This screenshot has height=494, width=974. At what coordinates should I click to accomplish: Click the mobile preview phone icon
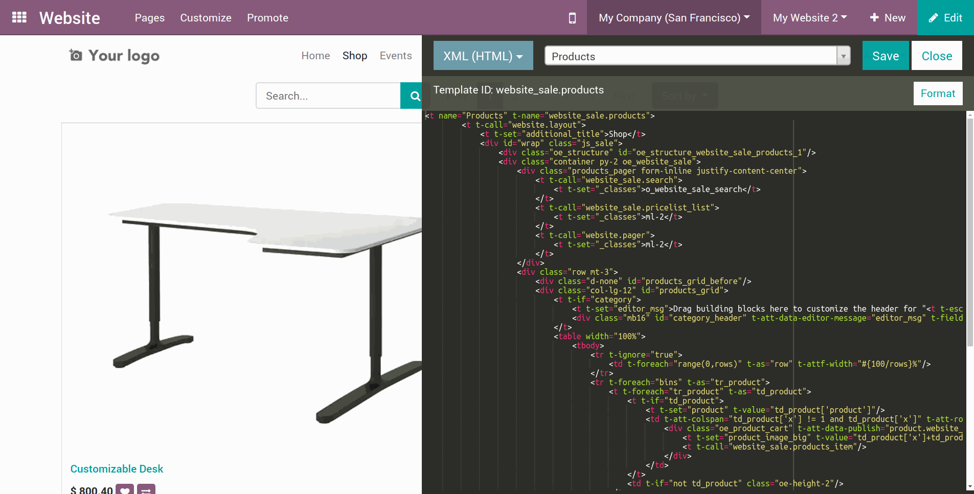click(572, 18)
